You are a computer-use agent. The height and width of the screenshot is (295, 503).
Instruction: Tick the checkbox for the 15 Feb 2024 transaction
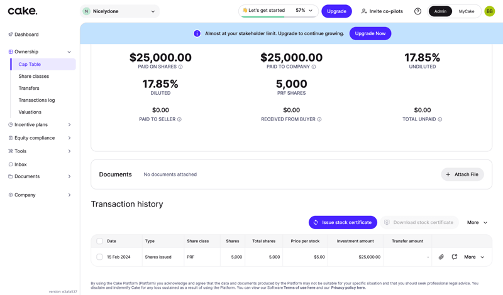99,257
